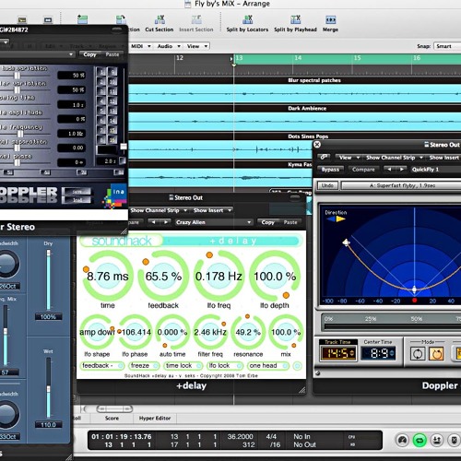Toggle the one head switch
Screen dimensions: 461x461
268,366
